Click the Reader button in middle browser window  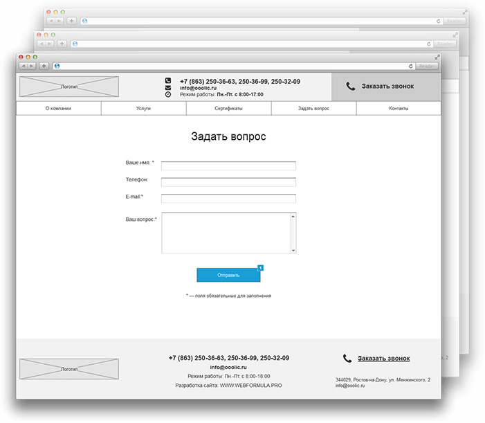tap(445, 44)
